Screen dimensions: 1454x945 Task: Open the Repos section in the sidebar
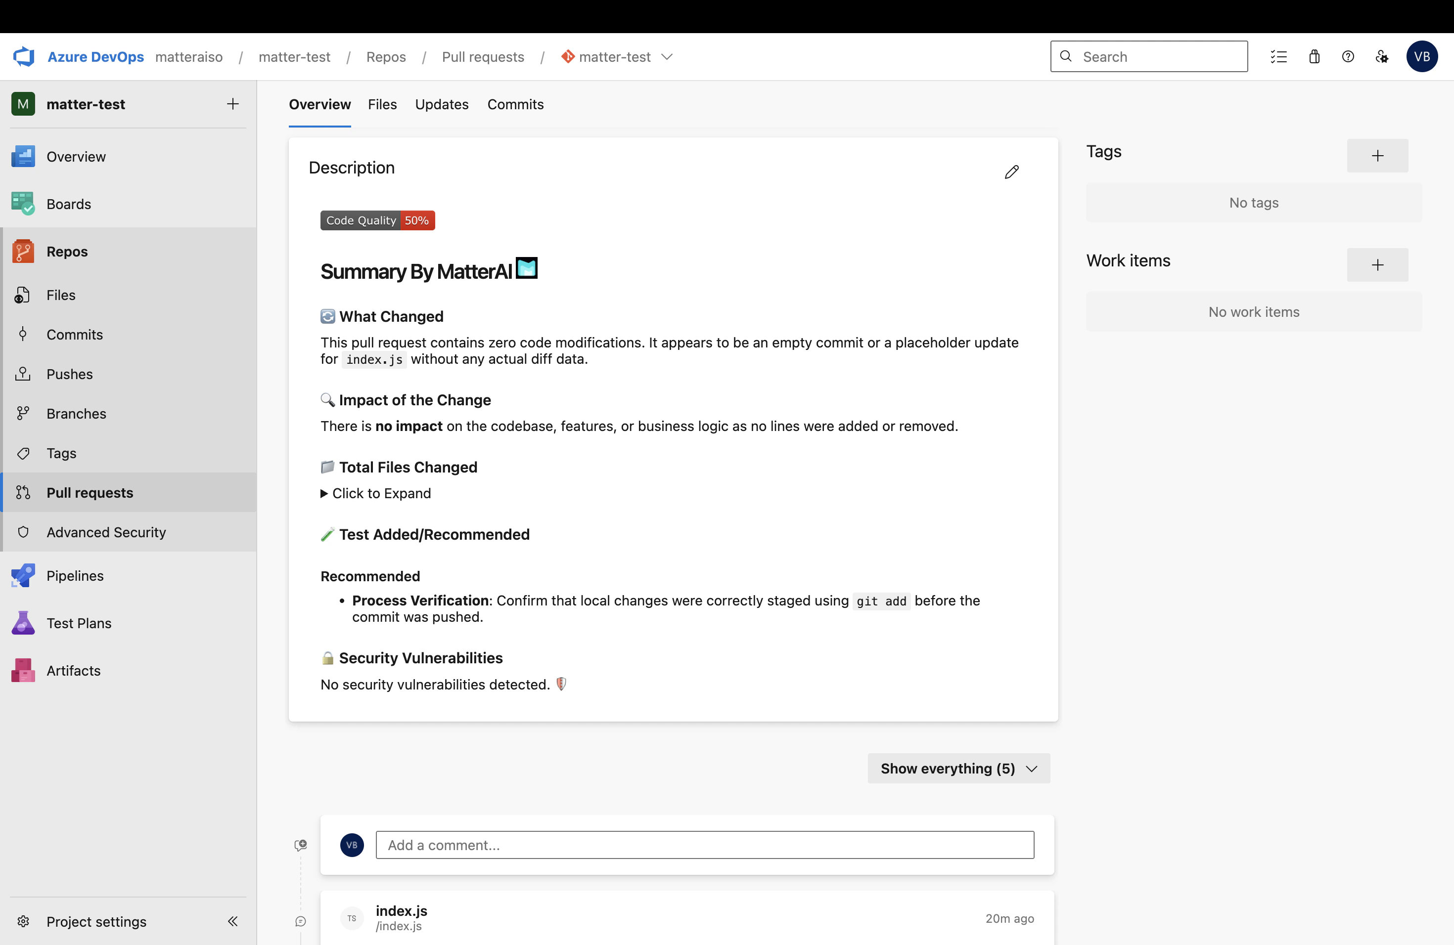tap(67, 251)
